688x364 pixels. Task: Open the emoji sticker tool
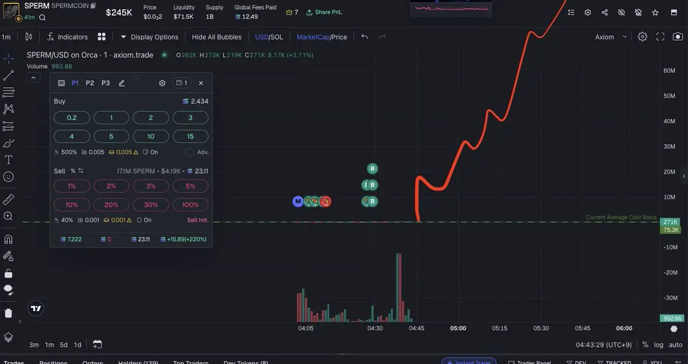click(9, 177)
